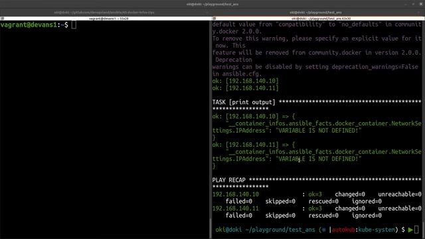The width and height of the screenshot is (425, 239).
Task: Click 'in ansible.cfg.' in the warning
Action: click(237, 74)
